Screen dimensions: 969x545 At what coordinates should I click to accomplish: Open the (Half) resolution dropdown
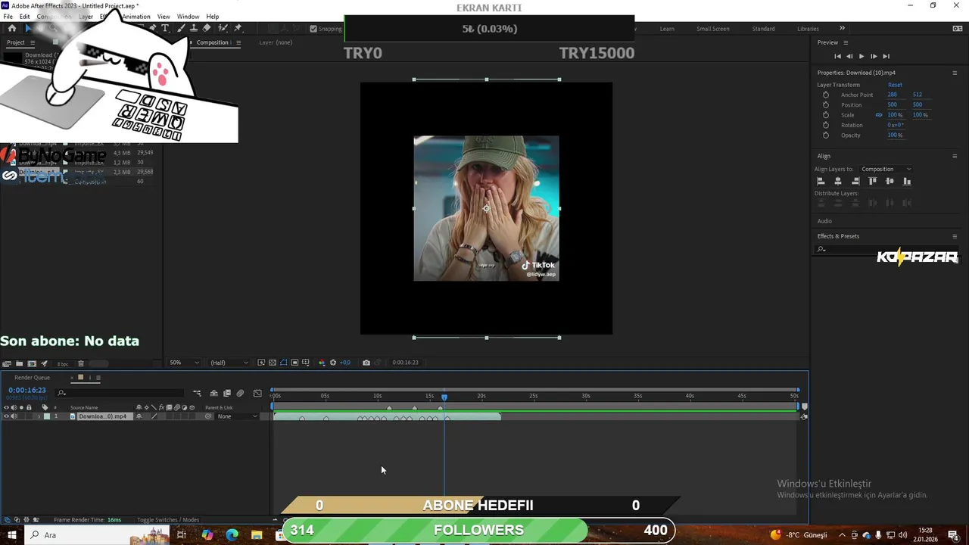(x=229, y=363)
